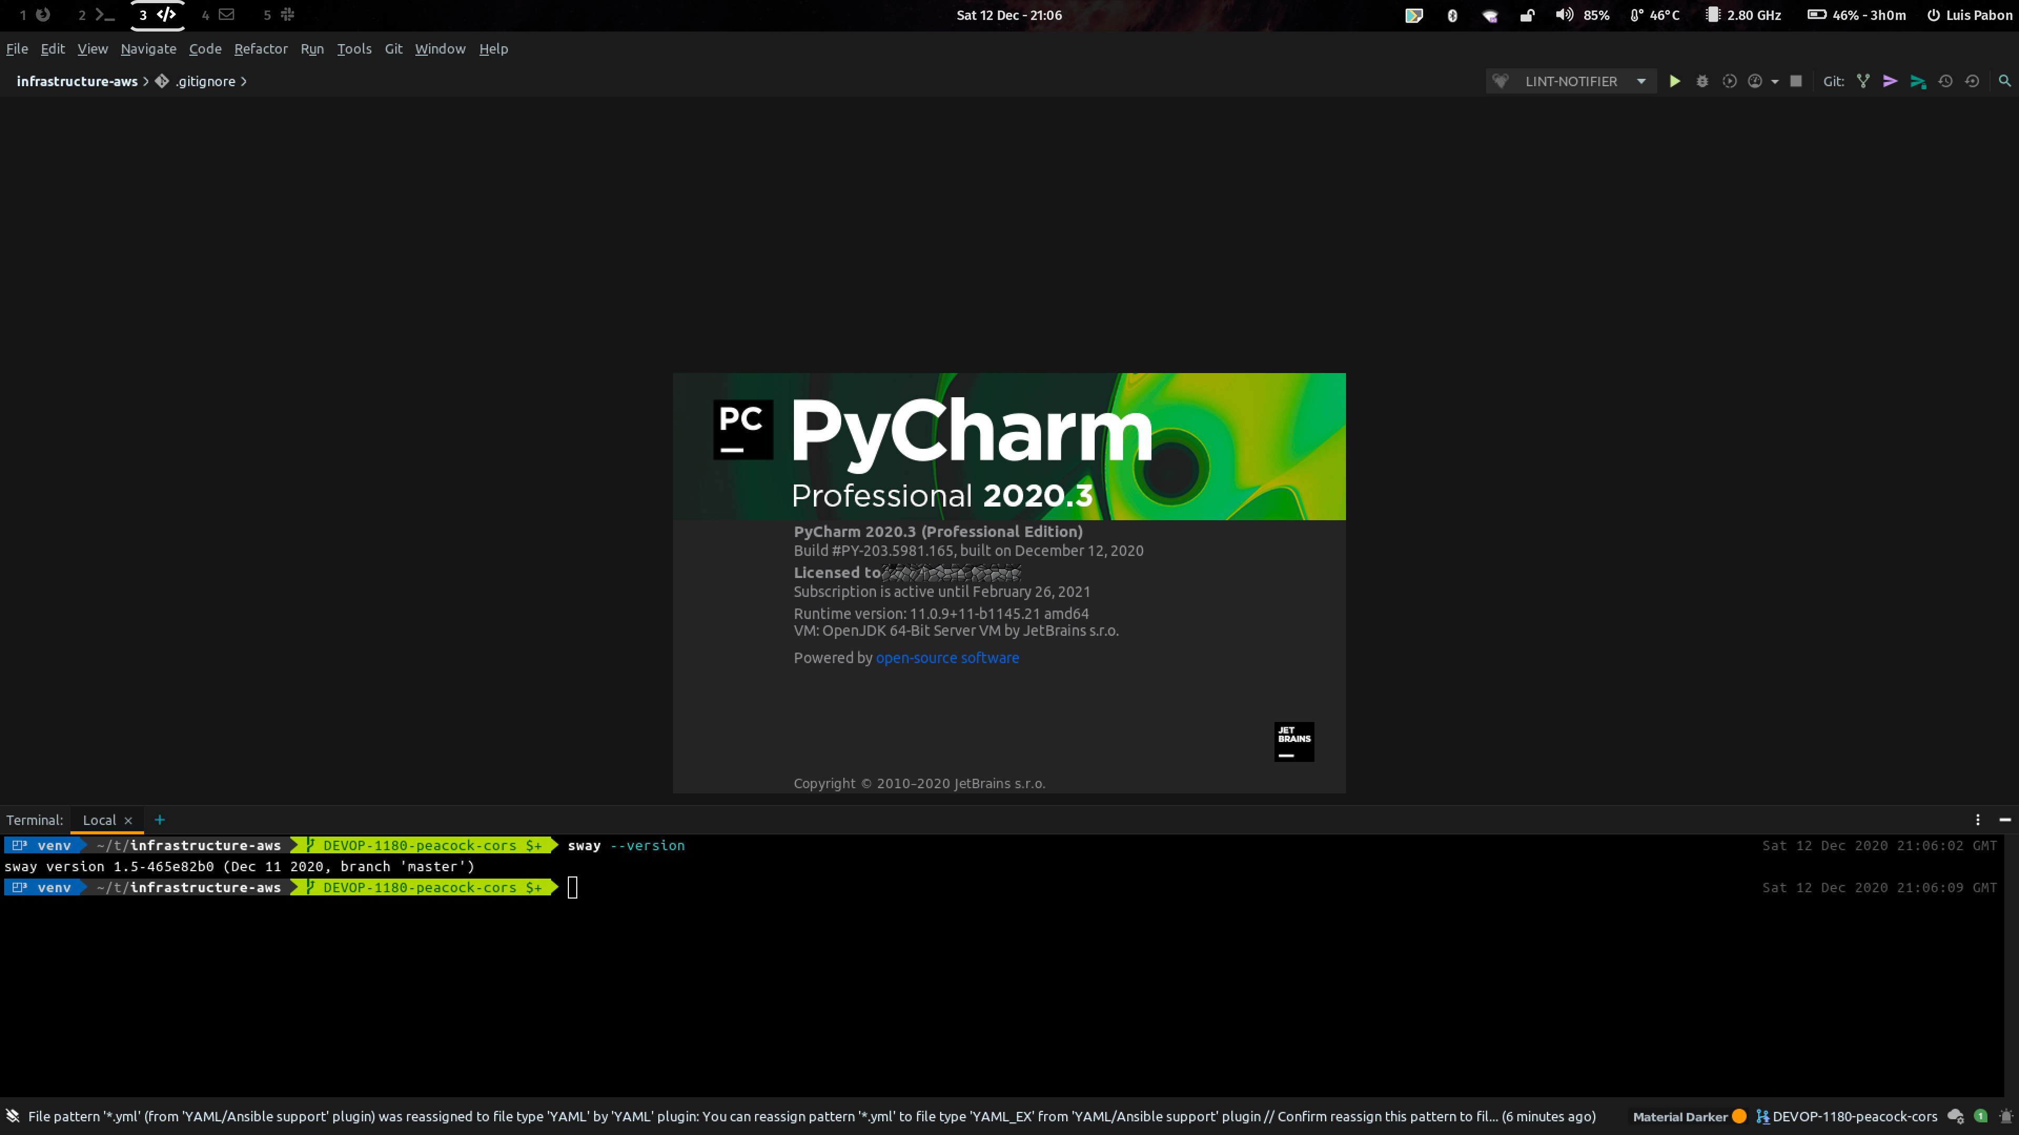Click the PyCharm PC logo in About dialog
This screenshot has height=1135, width=2019.
[742, 429]
